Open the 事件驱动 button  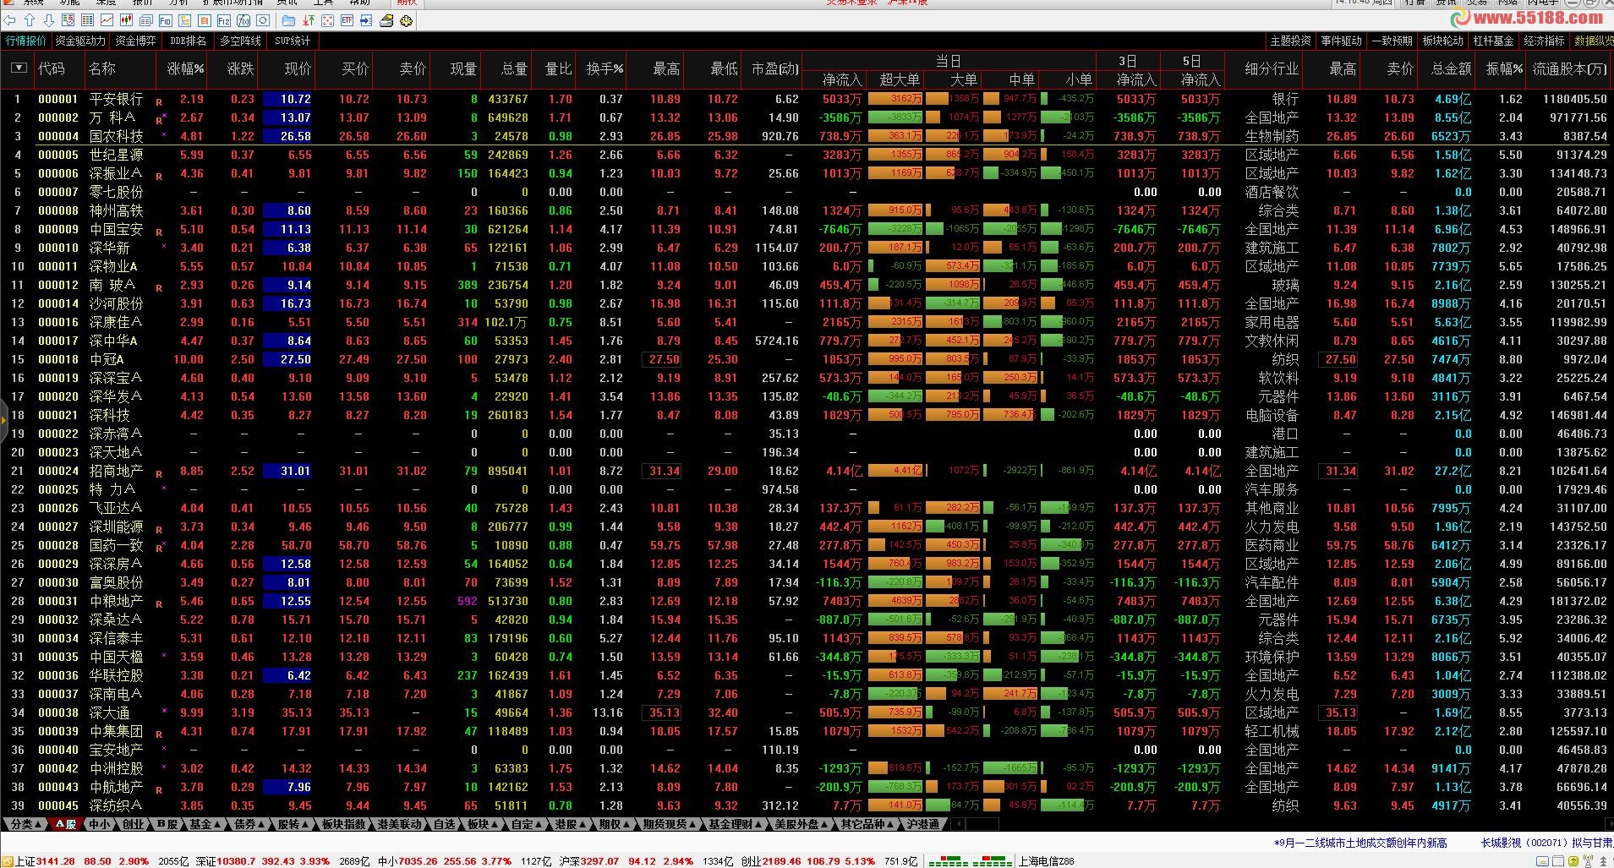[x=1341, y=41]
